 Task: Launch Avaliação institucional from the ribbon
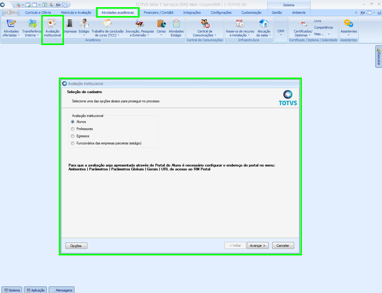[52, 28]
